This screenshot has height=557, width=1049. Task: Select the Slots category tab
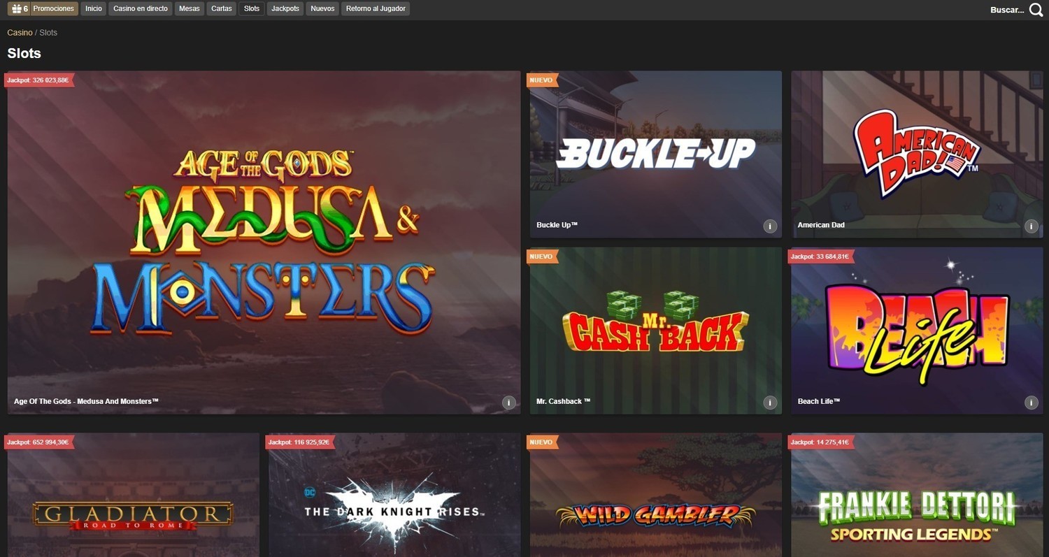click(252, 9)
